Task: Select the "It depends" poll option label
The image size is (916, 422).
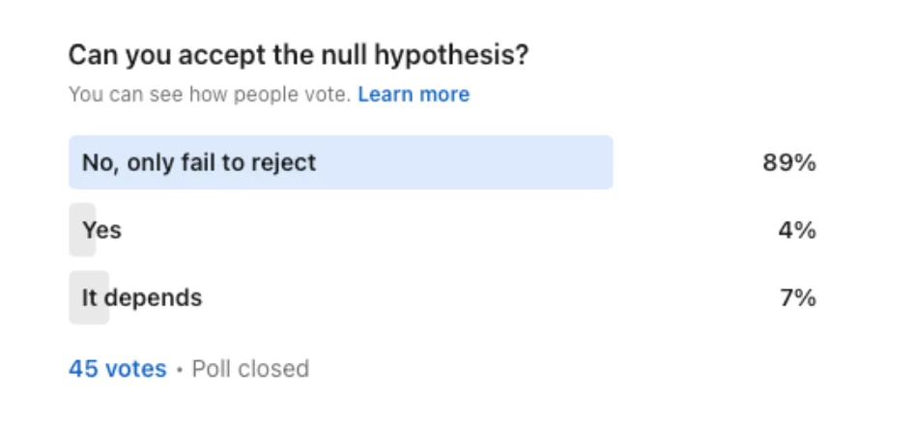Action: [142, 297]
